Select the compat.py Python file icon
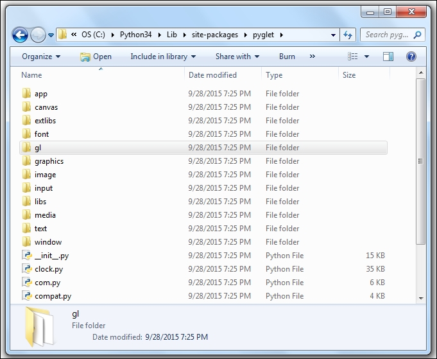 pos(27,295)
